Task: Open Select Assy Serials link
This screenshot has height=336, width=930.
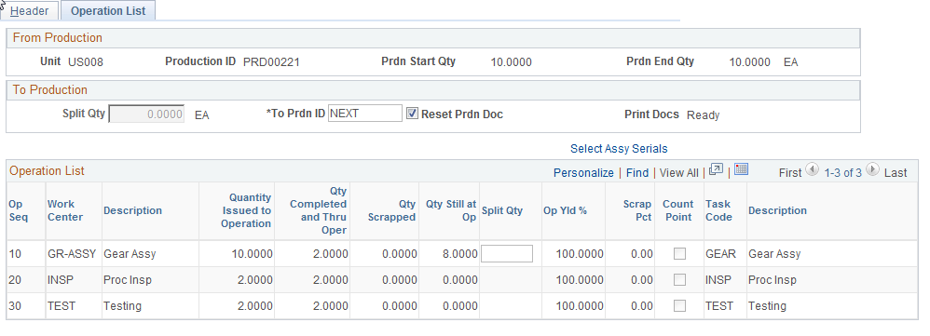Action: coord(619,149)
